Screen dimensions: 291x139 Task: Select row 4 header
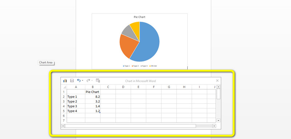pos(64,106)
